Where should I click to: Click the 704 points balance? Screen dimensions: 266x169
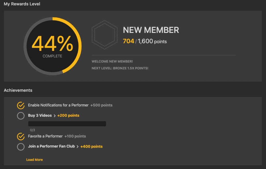[x=128, y=41]
